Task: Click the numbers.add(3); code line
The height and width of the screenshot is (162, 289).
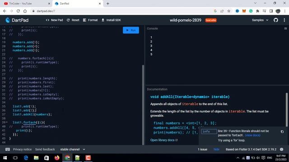Action: 26,42
